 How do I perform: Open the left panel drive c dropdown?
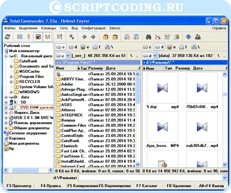[68, 56]
